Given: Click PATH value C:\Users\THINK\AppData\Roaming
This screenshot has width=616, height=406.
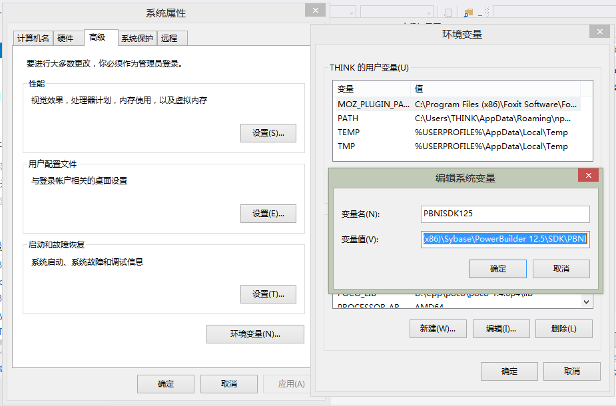Looking at the screenshot, I should tap(493, 118).
